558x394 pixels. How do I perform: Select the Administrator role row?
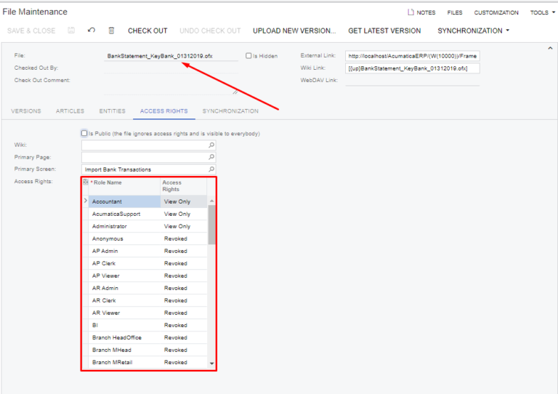[x=124, y=227]
